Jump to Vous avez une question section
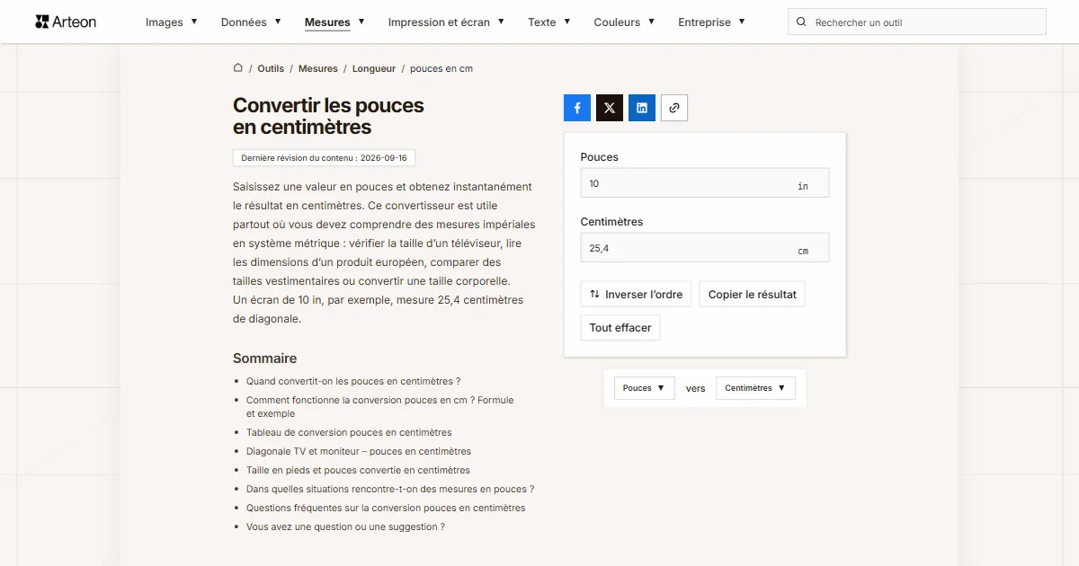This screenshot has height=566, width=1079. click(x=345, y=526)
